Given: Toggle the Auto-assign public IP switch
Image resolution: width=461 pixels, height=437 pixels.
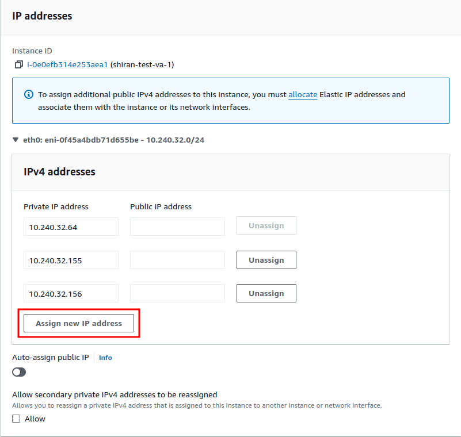Looking at the screenshot, I should coord(19,372).
